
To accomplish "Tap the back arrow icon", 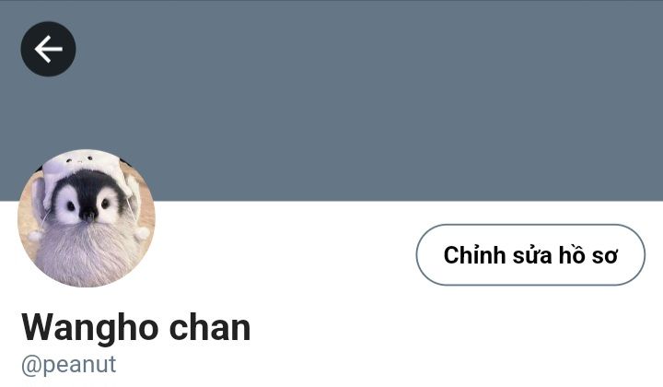I will (48, 49).
